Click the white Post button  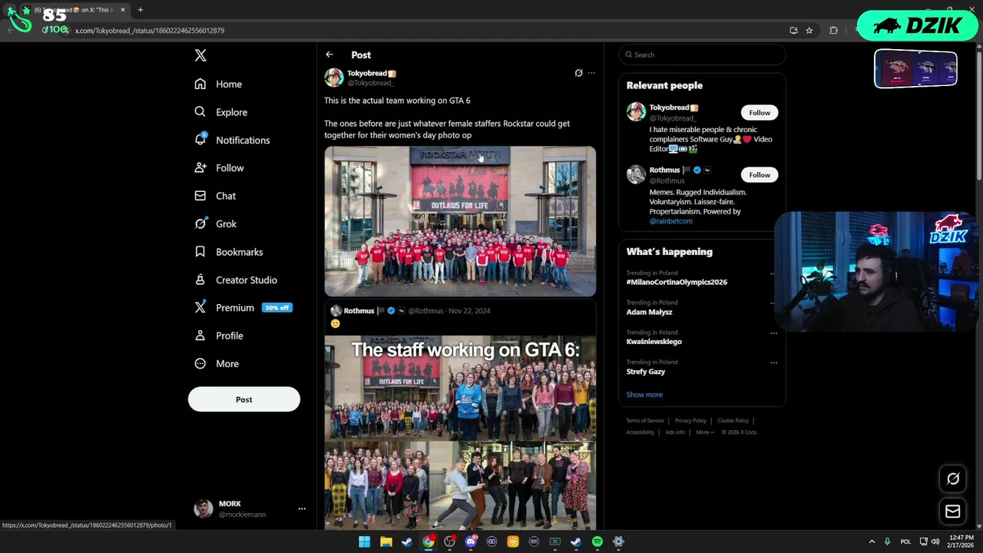click(244, 399)
